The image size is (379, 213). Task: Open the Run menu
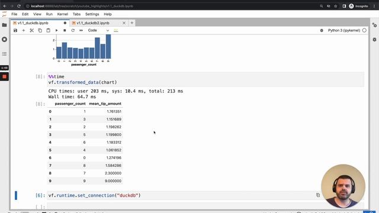click(49, 14)
